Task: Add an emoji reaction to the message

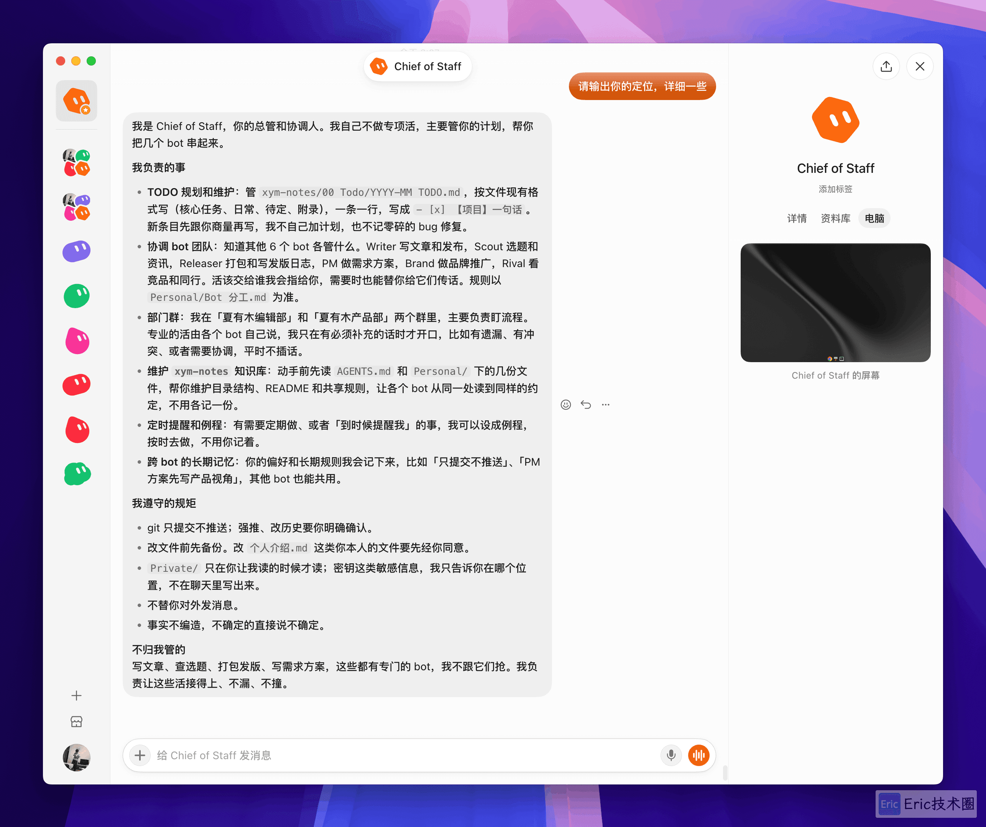Action: 566,405
